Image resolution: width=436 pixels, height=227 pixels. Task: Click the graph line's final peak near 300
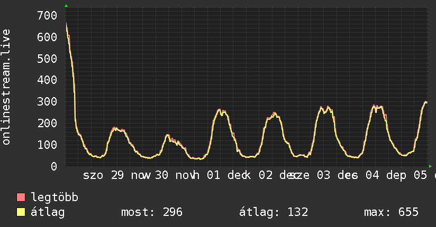pos(425,102)
